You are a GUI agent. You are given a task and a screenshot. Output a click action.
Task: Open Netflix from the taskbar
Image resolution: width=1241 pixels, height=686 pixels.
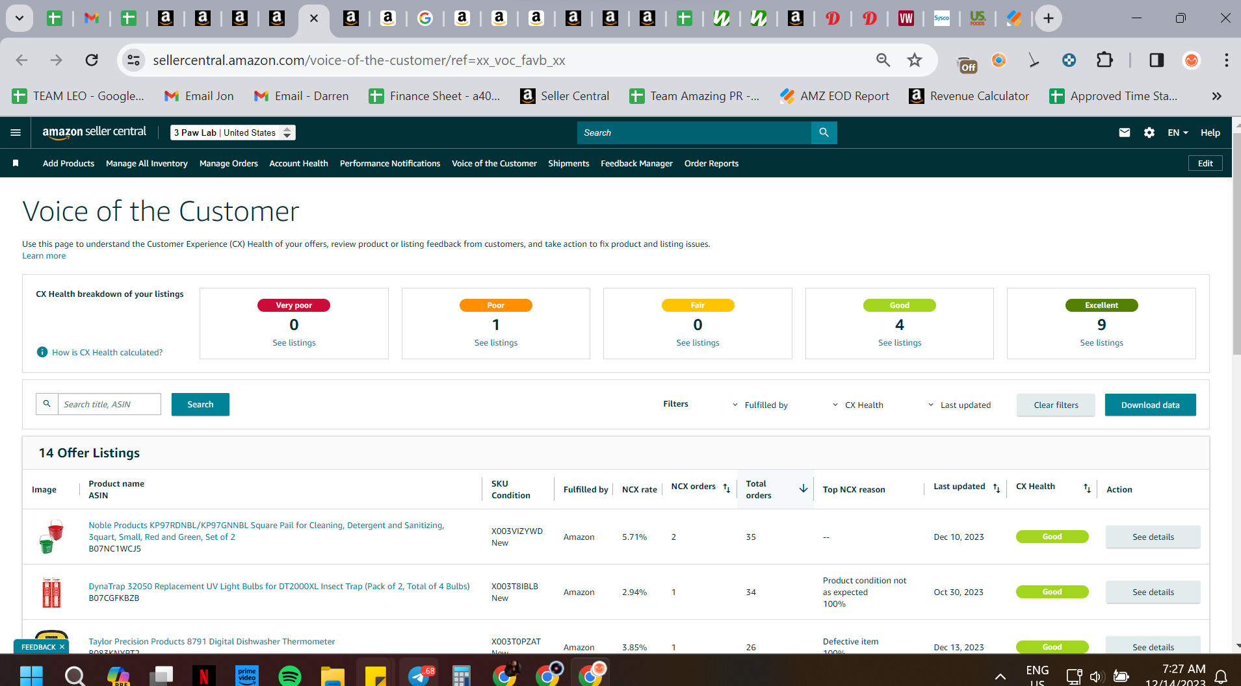click(203, 676)
